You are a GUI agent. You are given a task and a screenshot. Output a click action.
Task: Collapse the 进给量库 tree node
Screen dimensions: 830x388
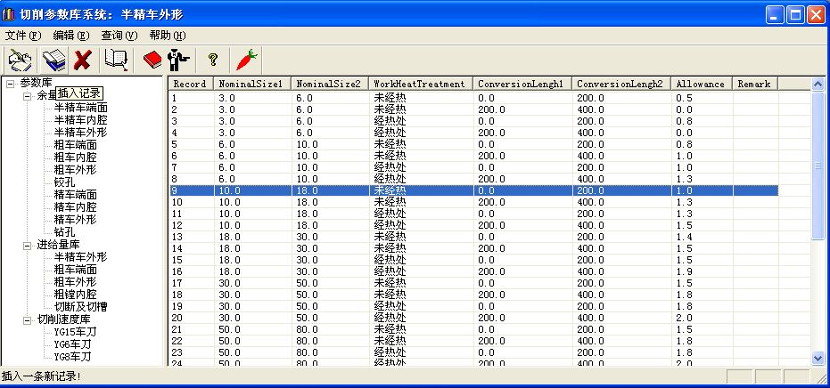click(28, 245)
